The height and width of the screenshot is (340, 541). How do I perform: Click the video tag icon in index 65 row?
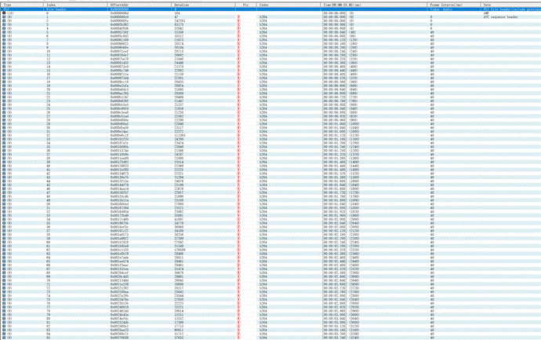tap(4, 261)
